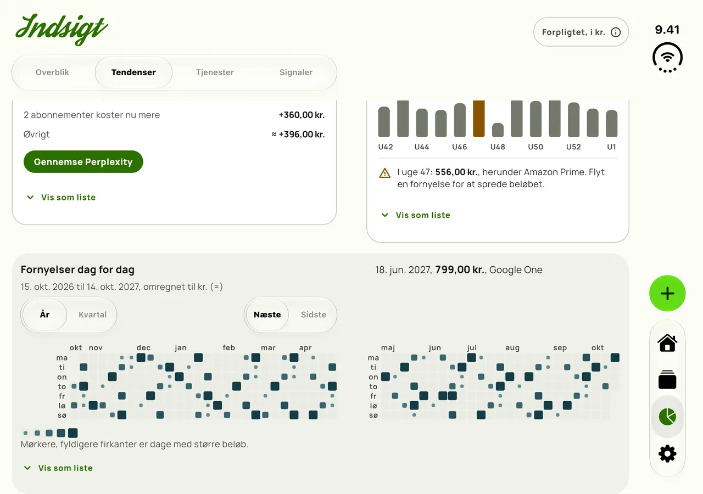Toggle heatmap to Sidste period
Viewport: 703px width, 494px height.
[313, 315]
